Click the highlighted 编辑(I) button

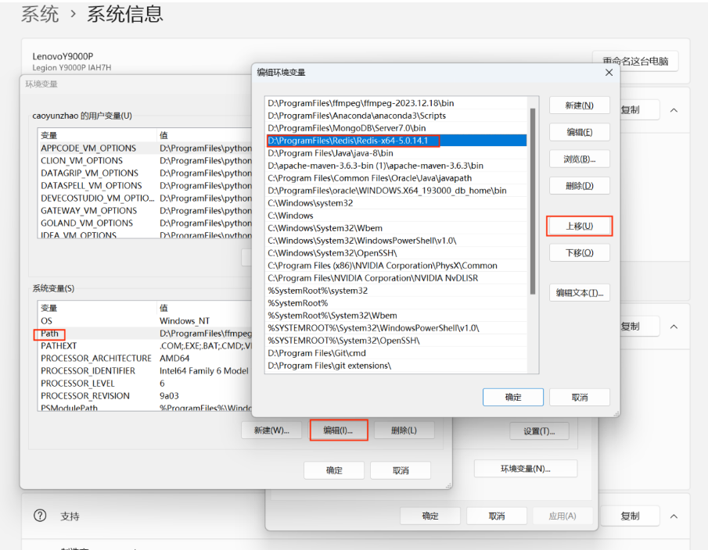(x=338, y=430)
